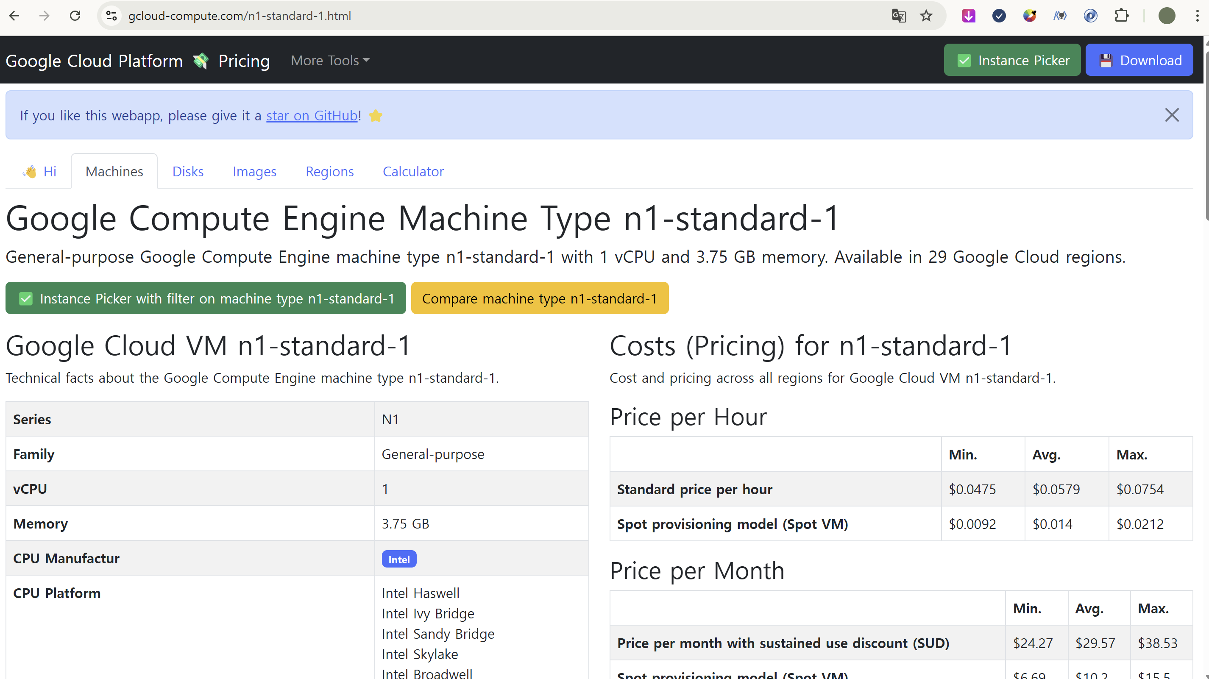Viewport: 1209px width, 679px height.
Task: Click the blue Download button
Action: [x=1139, y=60]
